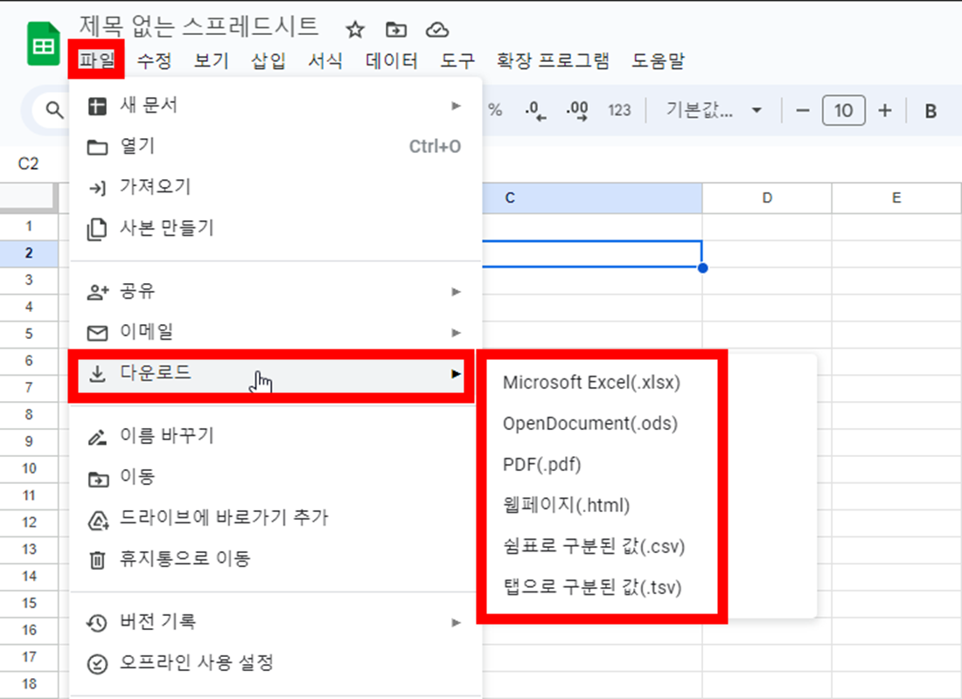The height and width of the screenshot is (699, 962).
Task: Select Microsoft Excel(.xlsx) download format
Action: 590,382
